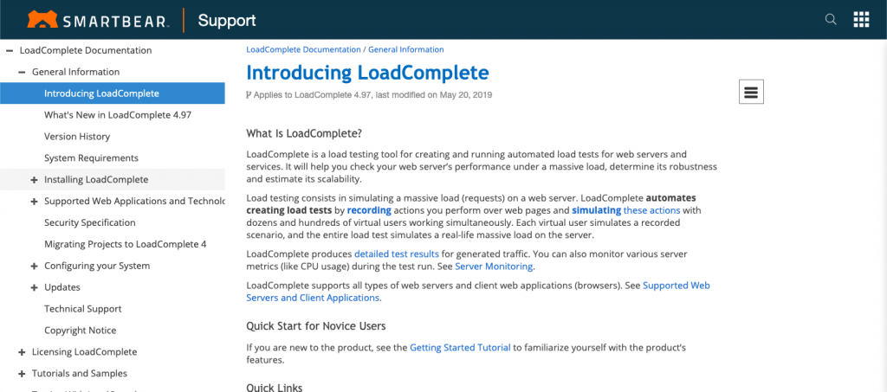Click the Getting Started Tutorial link
Viewport: 887px width, 392px height.
(460, 348)
